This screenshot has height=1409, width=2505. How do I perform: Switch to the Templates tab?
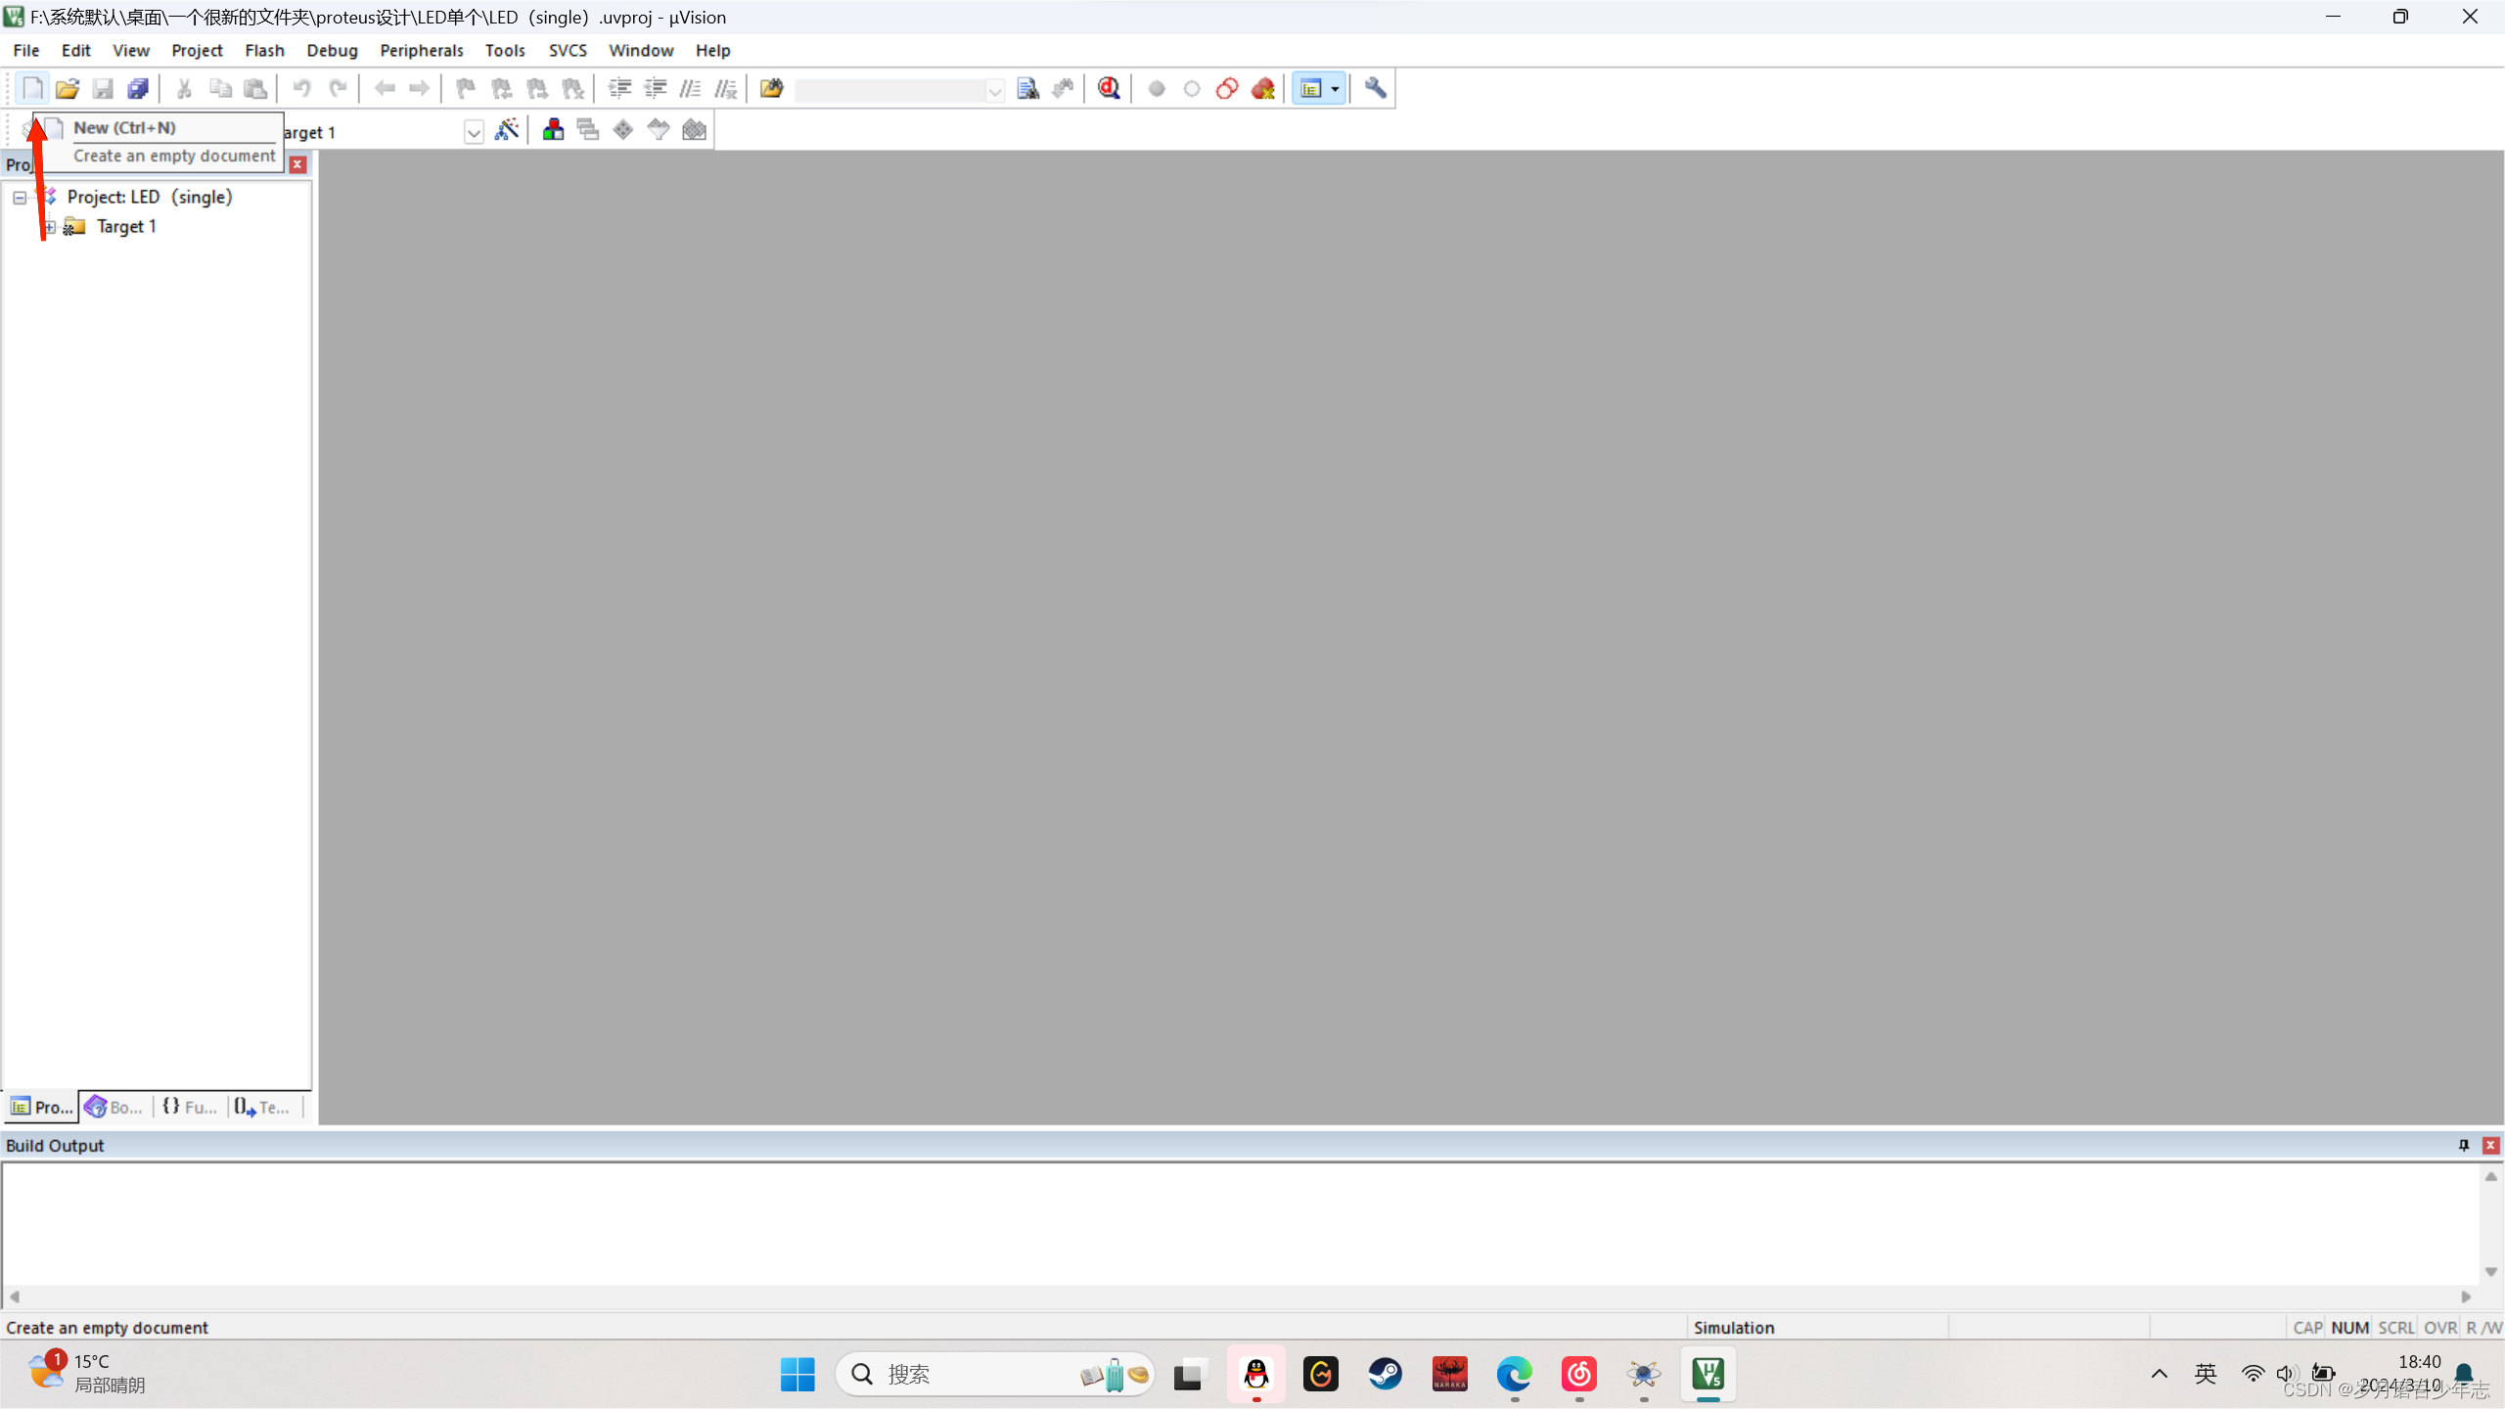[x=262, y=1107]
